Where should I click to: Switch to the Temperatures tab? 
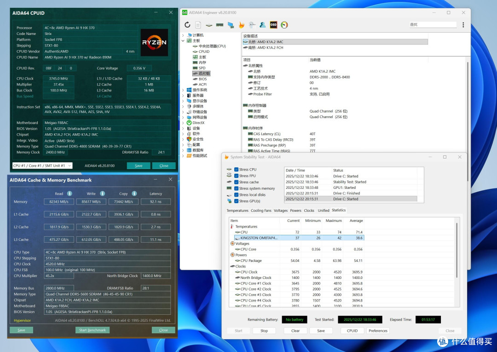coord(237,210)
